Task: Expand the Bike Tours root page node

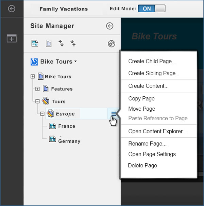Action: point(33,77)
